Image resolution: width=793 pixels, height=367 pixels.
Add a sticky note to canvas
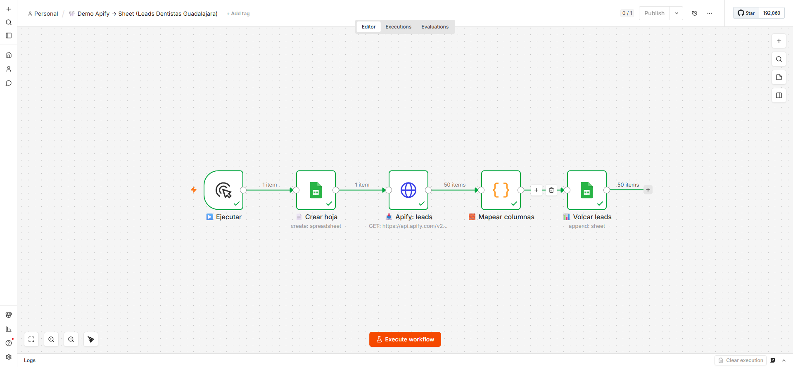click(x=779, y=77)
